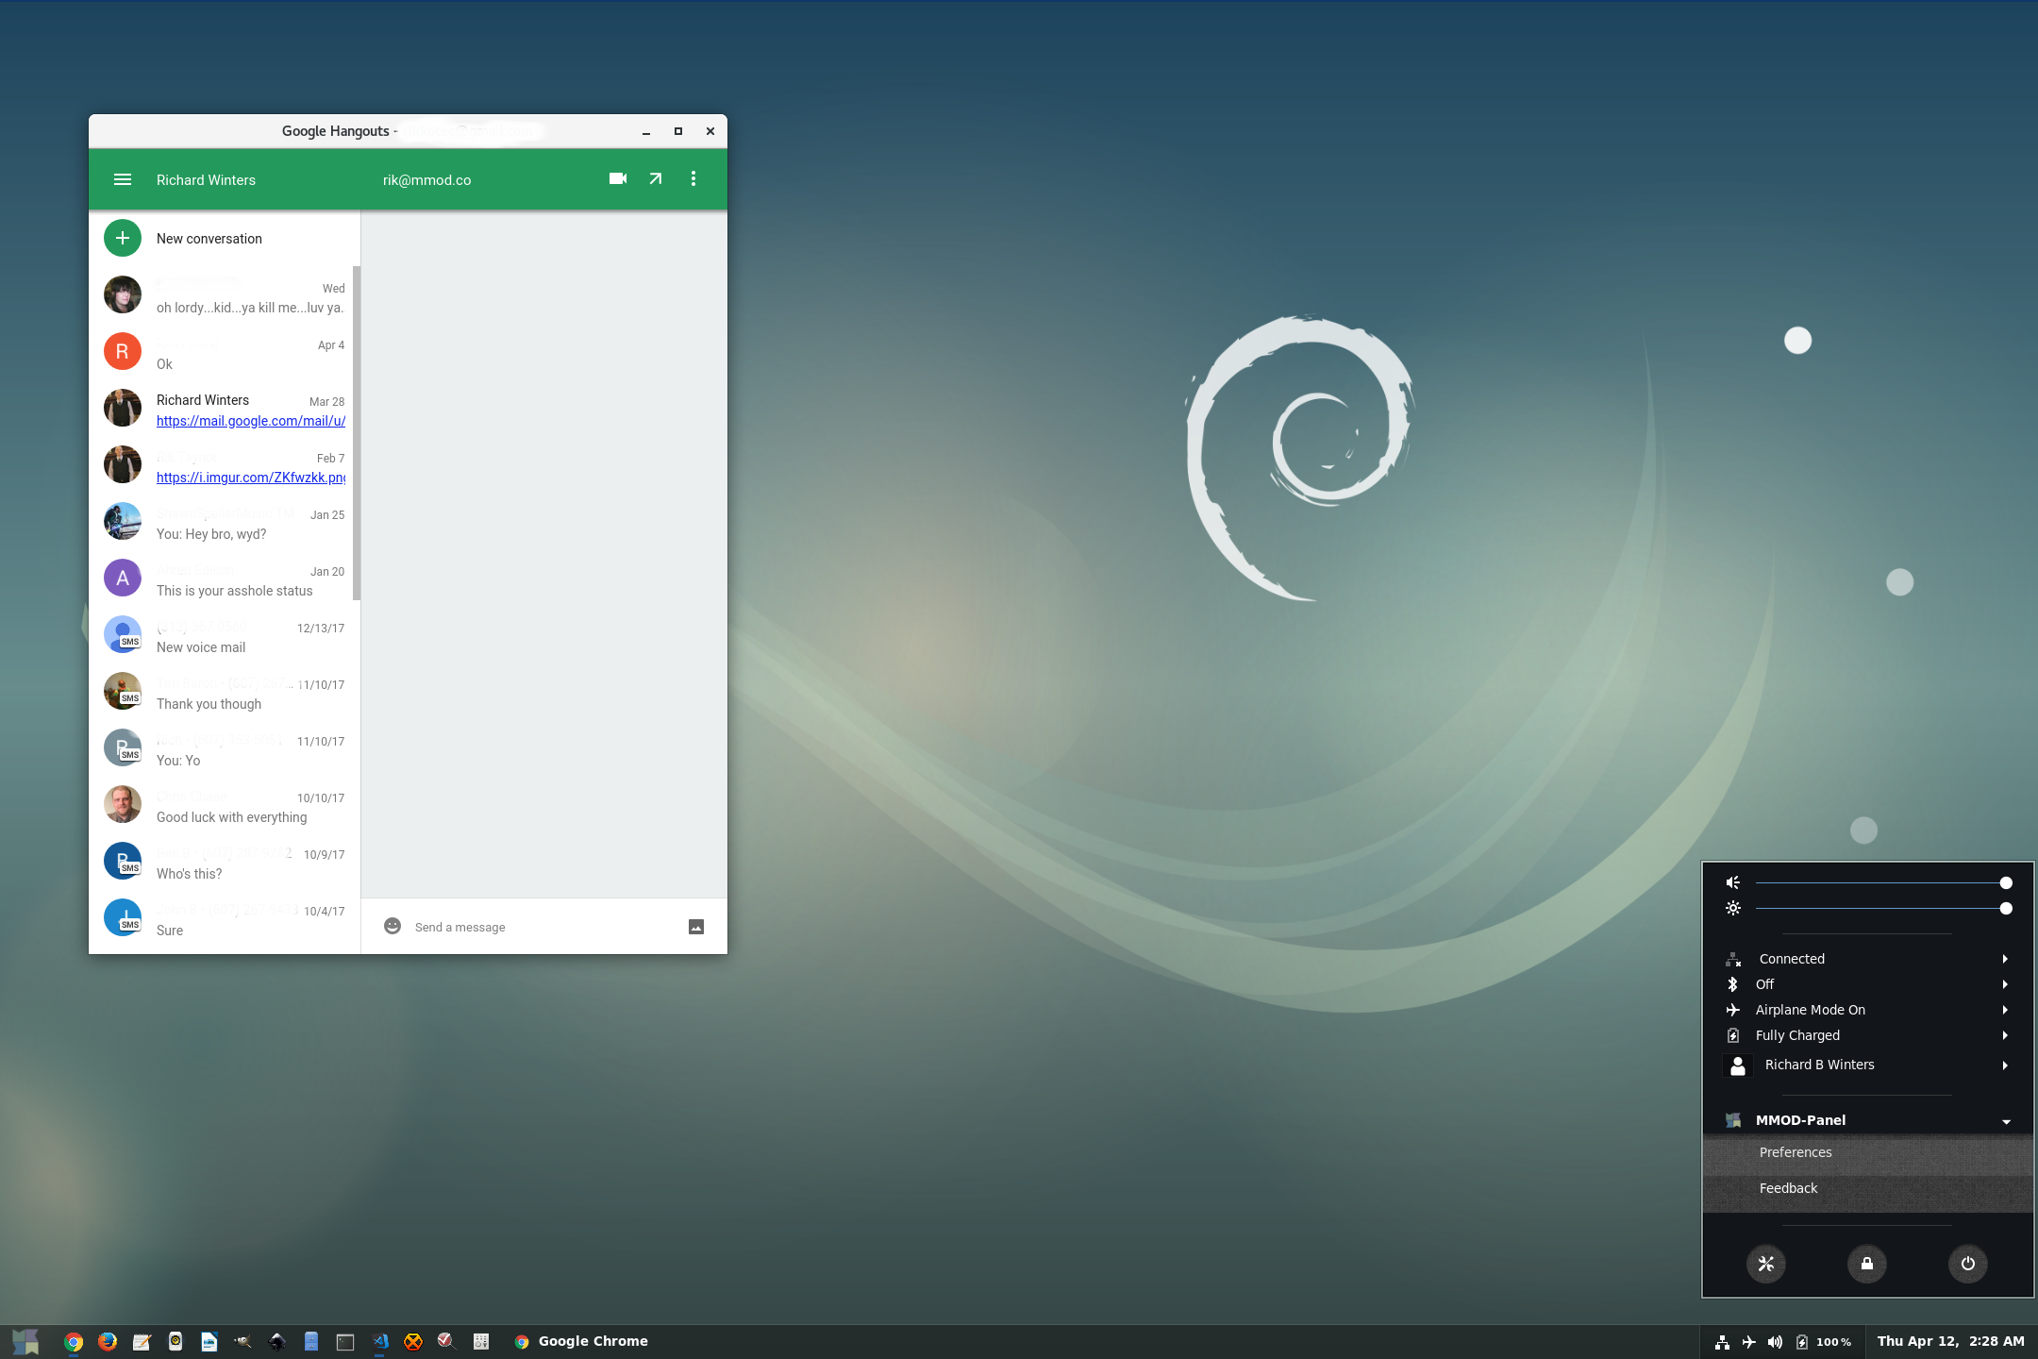Collapse the MMOD-Panel section

coord(1868,1120)
